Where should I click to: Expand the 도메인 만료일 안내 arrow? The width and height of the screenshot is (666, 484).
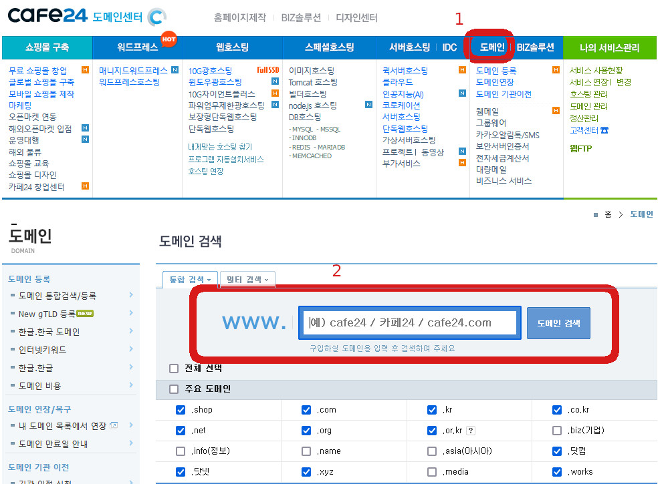coord(131,443)
